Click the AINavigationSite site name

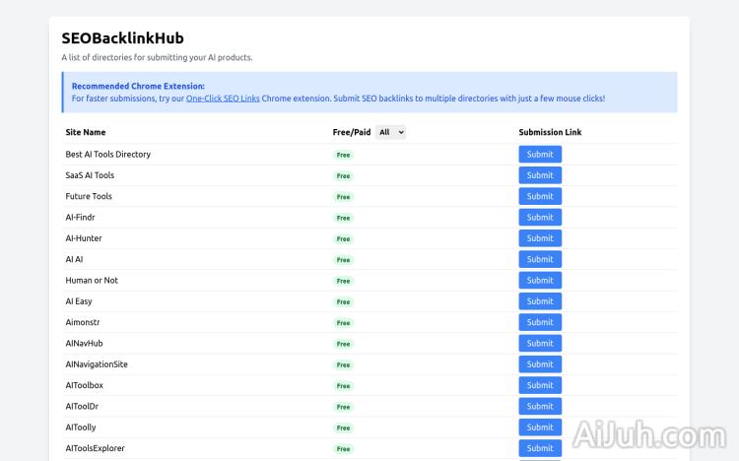pos(97,364)
